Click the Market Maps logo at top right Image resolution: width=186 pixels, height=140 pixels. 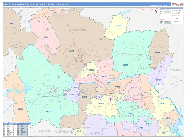tap(175, 4)
